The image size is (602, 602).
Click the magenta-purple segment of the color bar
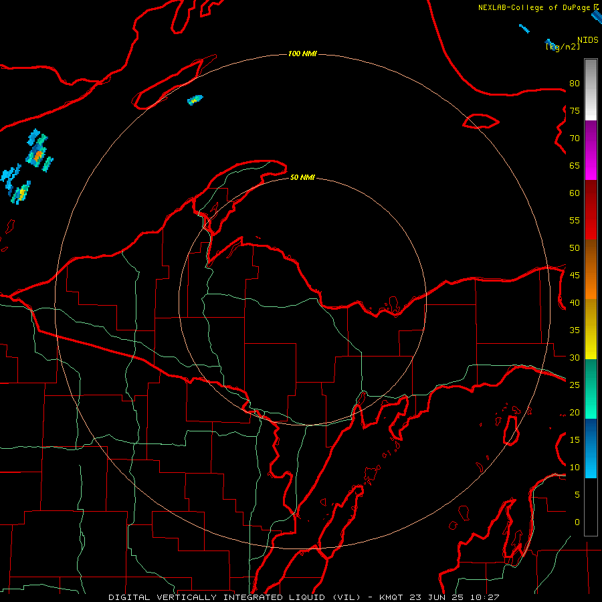coord(591,150)
